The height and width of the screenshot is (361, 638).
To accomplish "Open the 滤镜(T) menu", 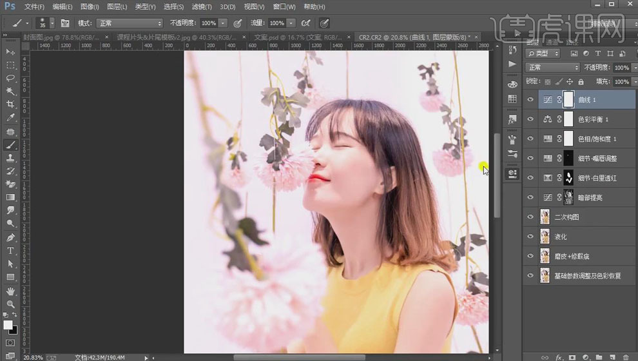I will 202,6.
